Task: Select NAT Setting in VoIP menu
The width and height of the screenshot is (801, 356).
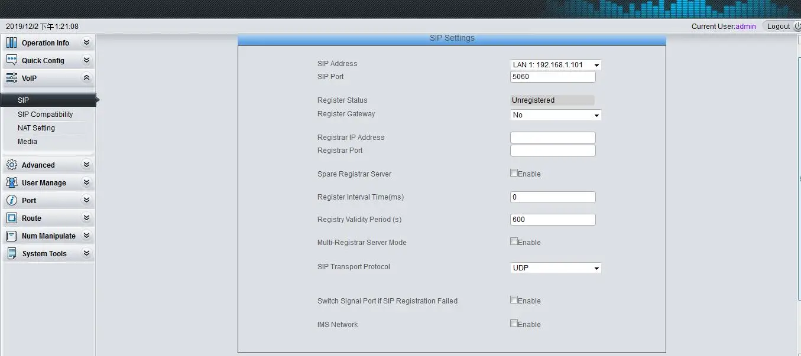Action: point(36,128)
